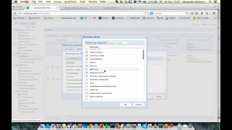Uncheck the Ботнеты category

[x=87, y=66]
